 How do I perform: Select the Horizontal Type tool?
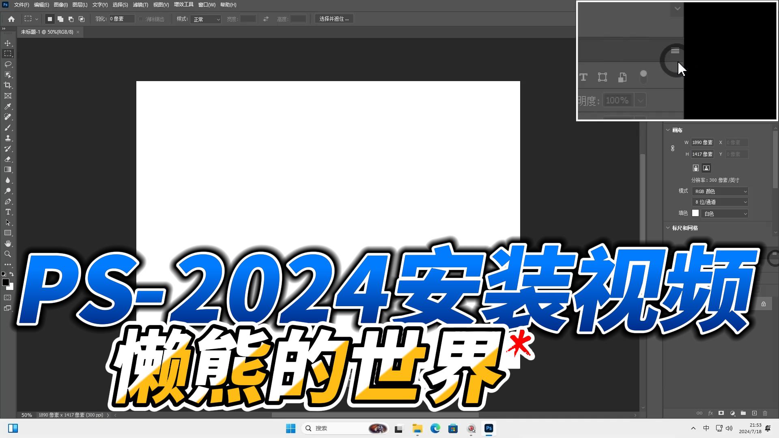click(8, 212)
